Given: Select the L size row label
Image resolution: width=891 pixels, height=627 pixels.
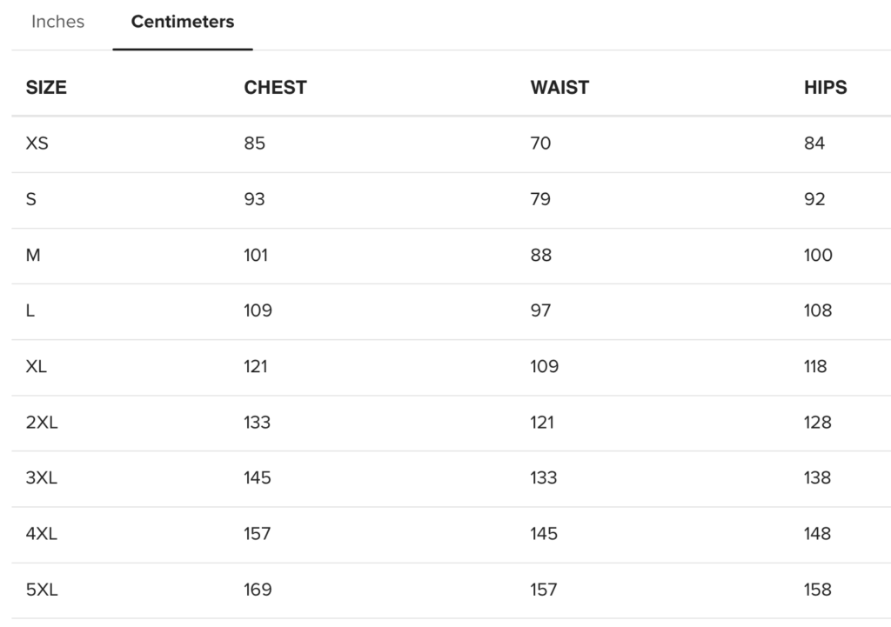Looking at the screenshot, I should [30, 310].
